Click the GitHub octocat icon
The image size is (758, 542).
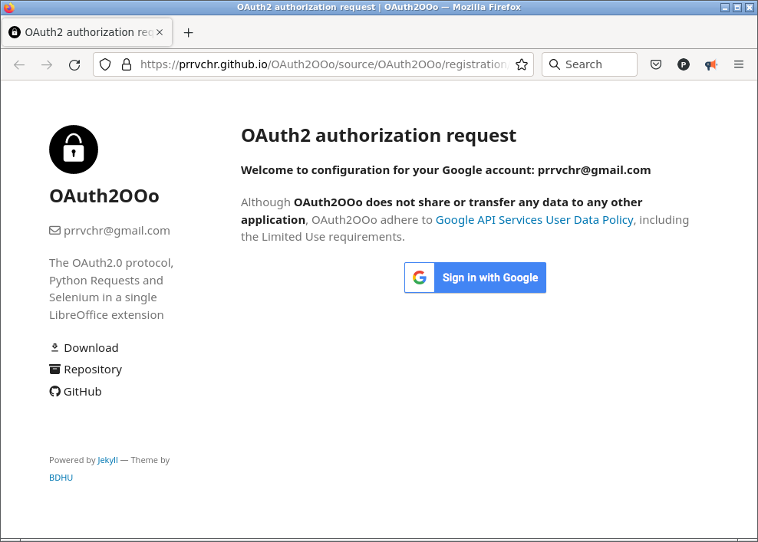click(x=55, y=391)
